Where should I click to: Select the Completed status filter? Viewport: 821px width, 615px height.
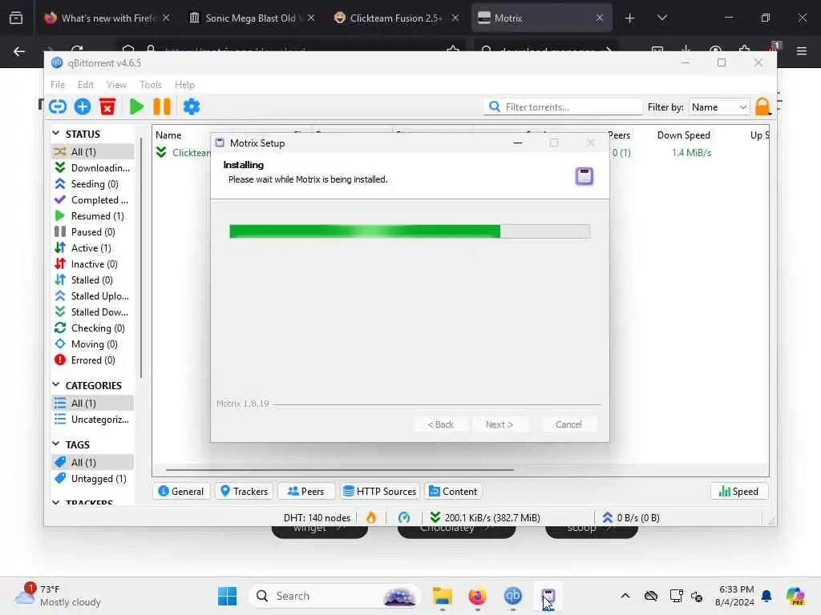[x=93, y=199]
